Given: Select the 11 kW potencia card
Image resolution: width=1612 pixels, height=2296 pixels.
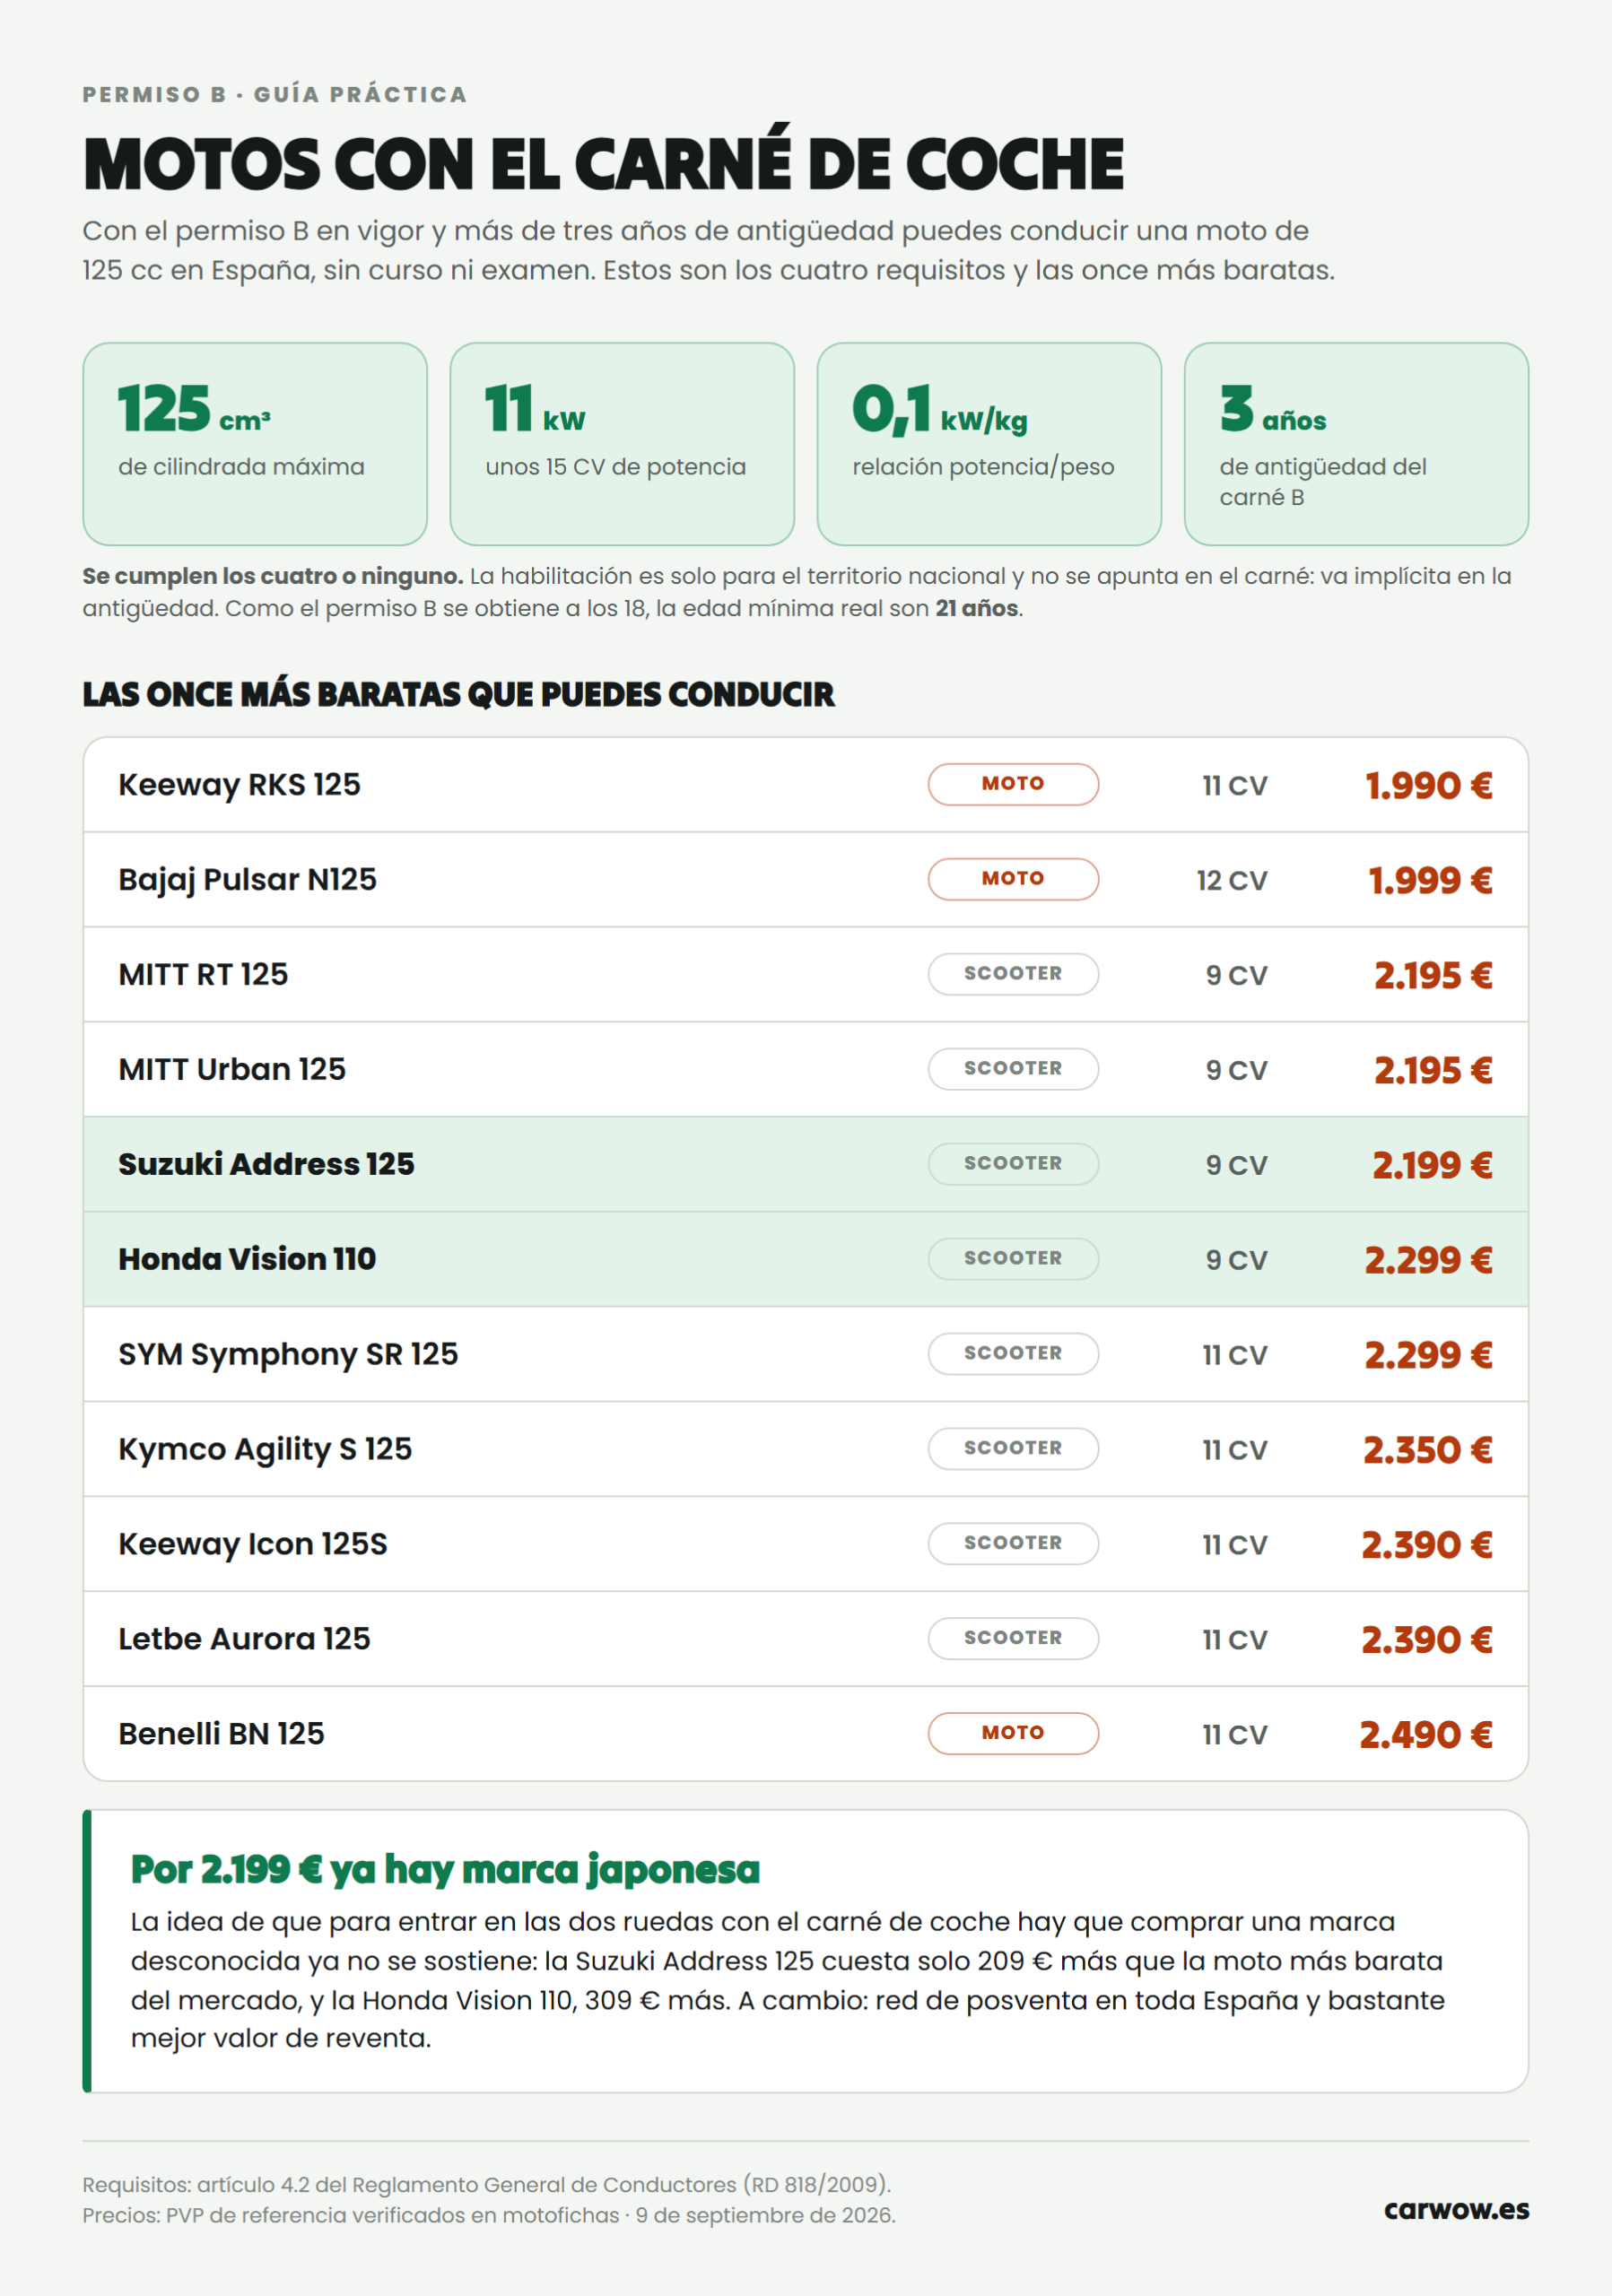Looking at the screenshot, I should pos(622,444).
